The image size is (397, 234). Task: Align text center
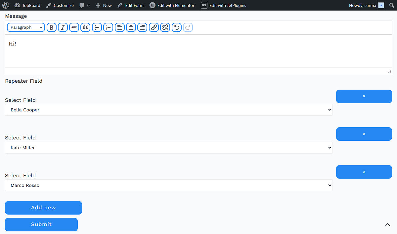pos(131,27)
